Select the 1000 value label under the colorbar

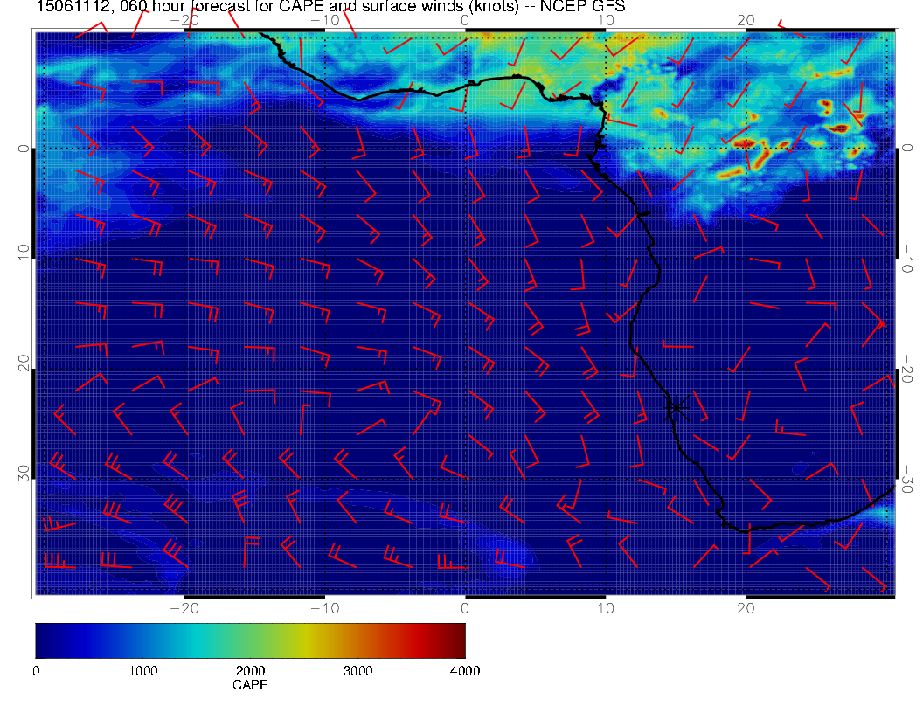click(x=142, y=671)
